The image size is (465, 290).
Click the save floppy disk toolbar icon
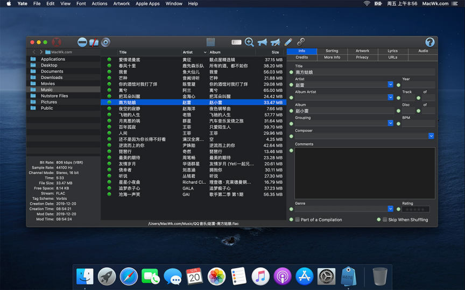(211, 42)
